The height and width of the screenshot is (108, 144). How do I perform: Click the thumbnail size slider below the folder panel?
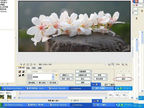tap(7, 84)
